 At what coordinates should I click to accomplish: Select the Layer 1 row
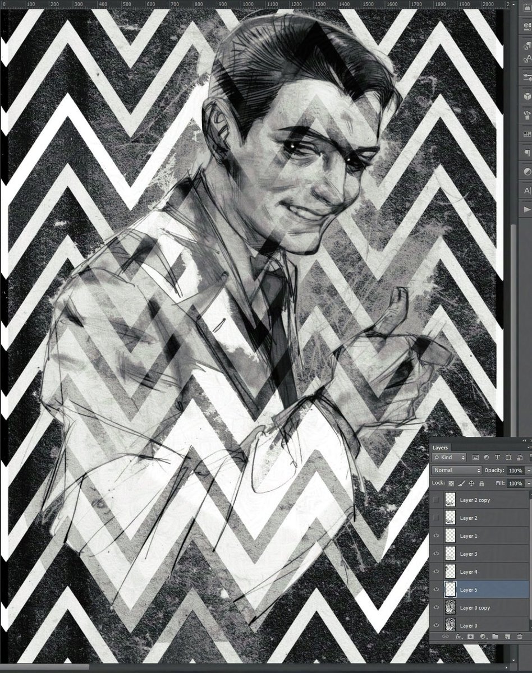(x=480, y=536)
